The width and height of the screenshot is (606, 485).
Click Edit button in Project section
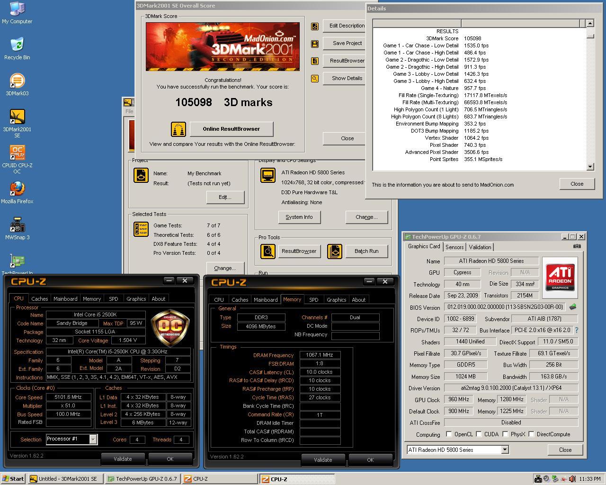coord(225,197)
